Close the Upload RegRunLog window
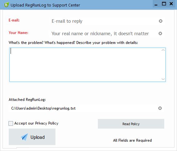177x151 pixels. [x=171, y=4]
